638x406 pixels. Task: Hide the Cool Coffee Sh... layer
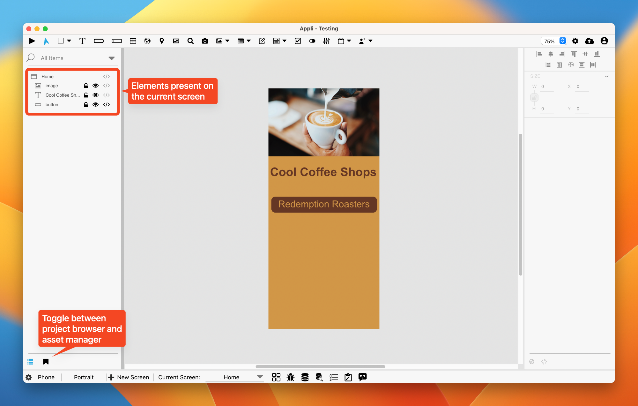(x=95, y=95)
